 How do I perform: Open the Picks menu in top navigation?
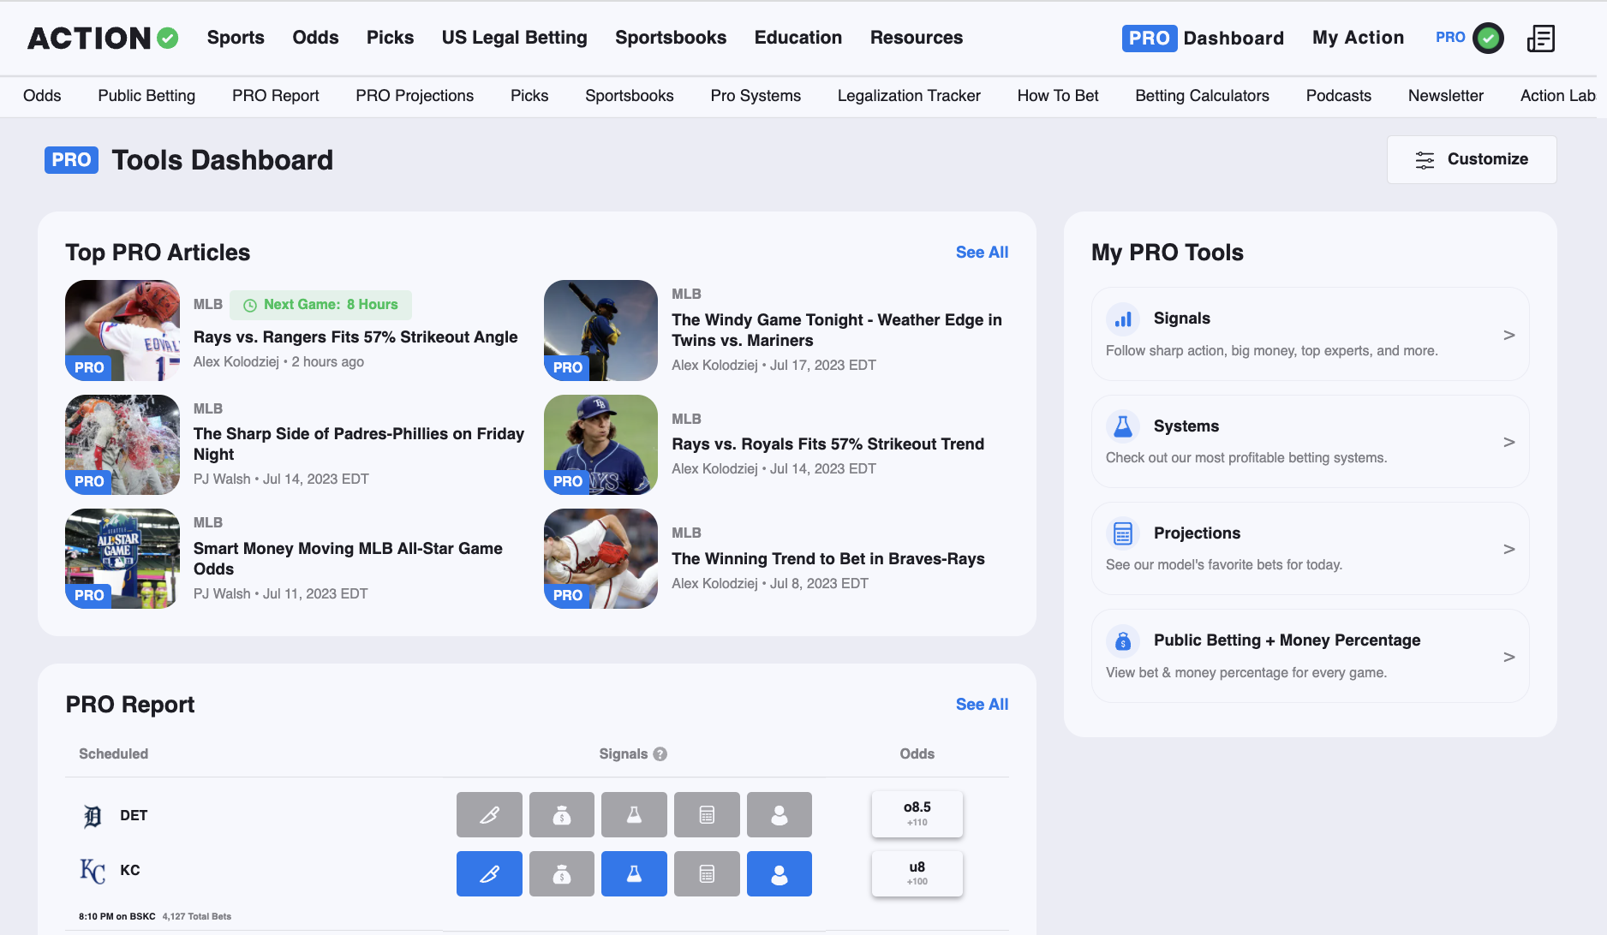390,38
